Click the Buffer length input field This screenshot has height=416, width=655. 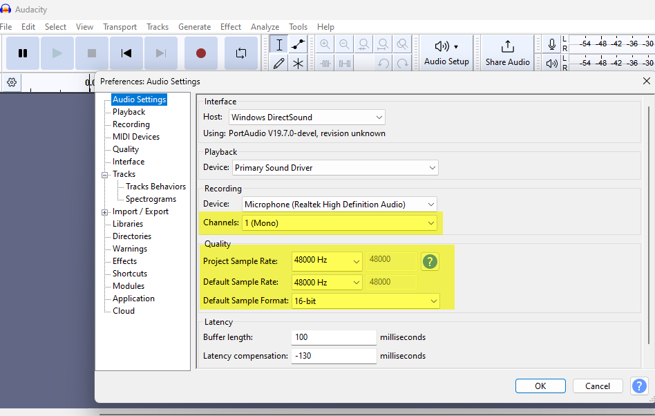(334, 337)
